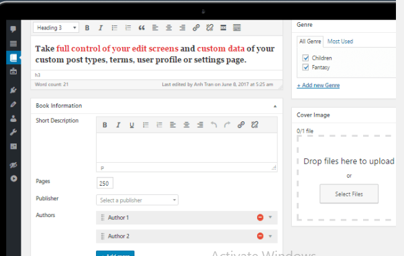Viewport: 404px width, 256px height.
Task: Toggle underline in Short Description editor
Action: [132, 125]
